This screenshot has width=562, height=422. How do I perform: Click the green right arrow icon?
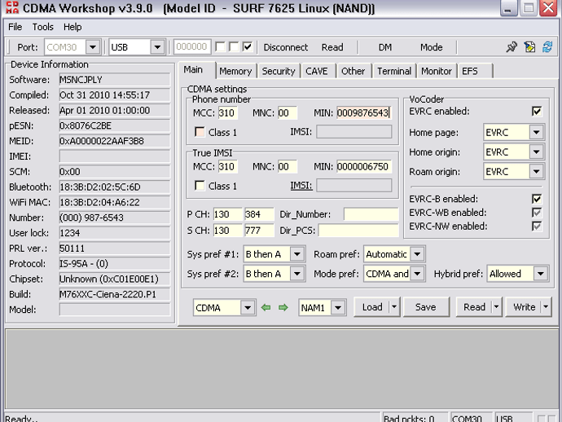(283, 308)
